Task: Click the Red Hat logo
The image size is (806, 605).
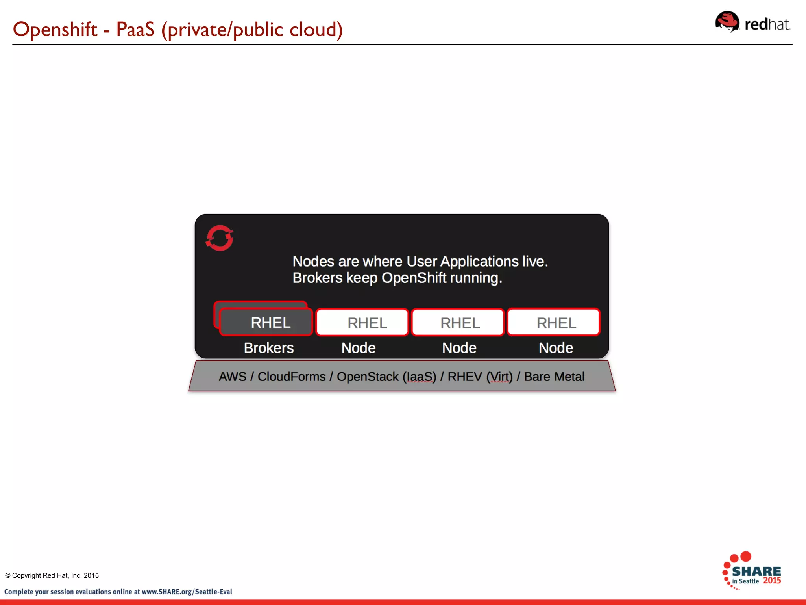Action: tap(752, 22)
